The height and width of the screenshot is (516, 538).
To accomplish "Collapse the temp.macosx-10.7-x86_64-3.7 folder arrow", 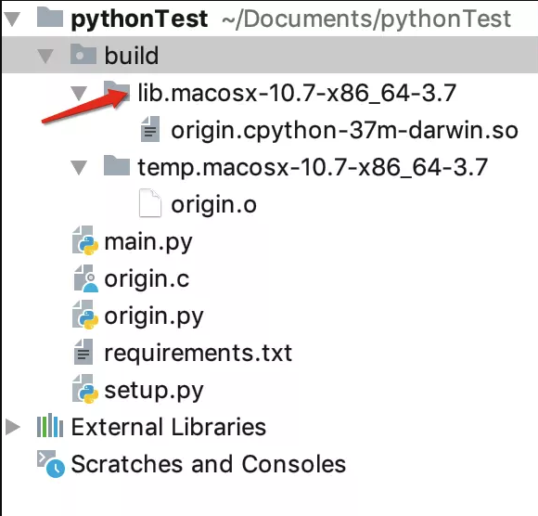I will [79, 168].
